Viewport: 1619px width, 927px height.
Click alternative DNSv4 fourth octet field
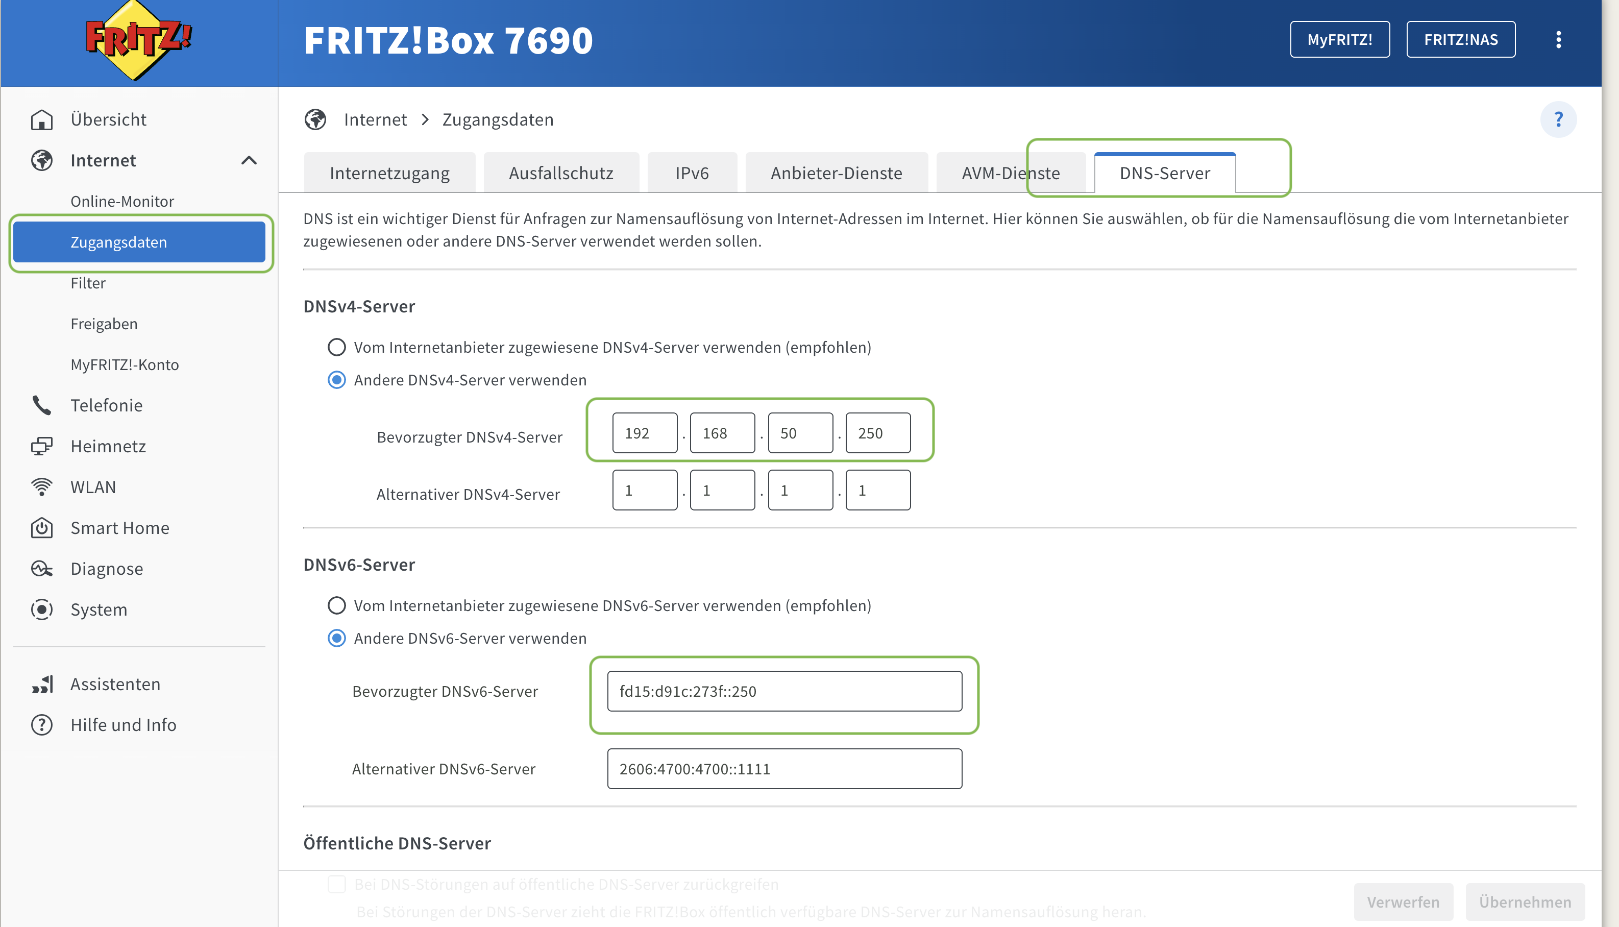878,490
